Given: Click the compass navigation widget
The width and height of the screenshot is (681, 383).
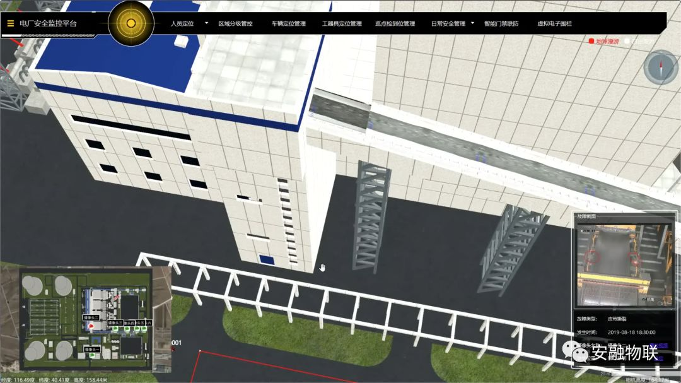Looking at the screenshot, I should coord(660,67).
